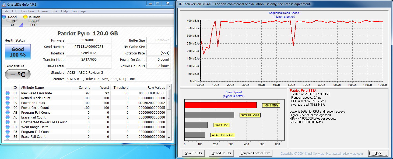Click raw value 00008F0DCB288F

tap(152, 93)
